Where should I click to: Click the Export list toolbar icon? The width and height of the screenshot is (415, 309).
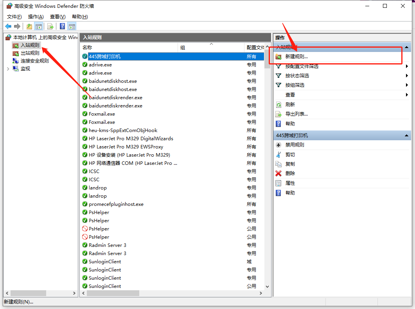pos(50,26)
